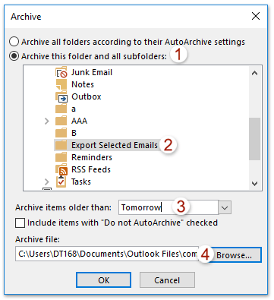
Task: Click the RSS Feeds folder icon
Action: click(x=61, y=169)
